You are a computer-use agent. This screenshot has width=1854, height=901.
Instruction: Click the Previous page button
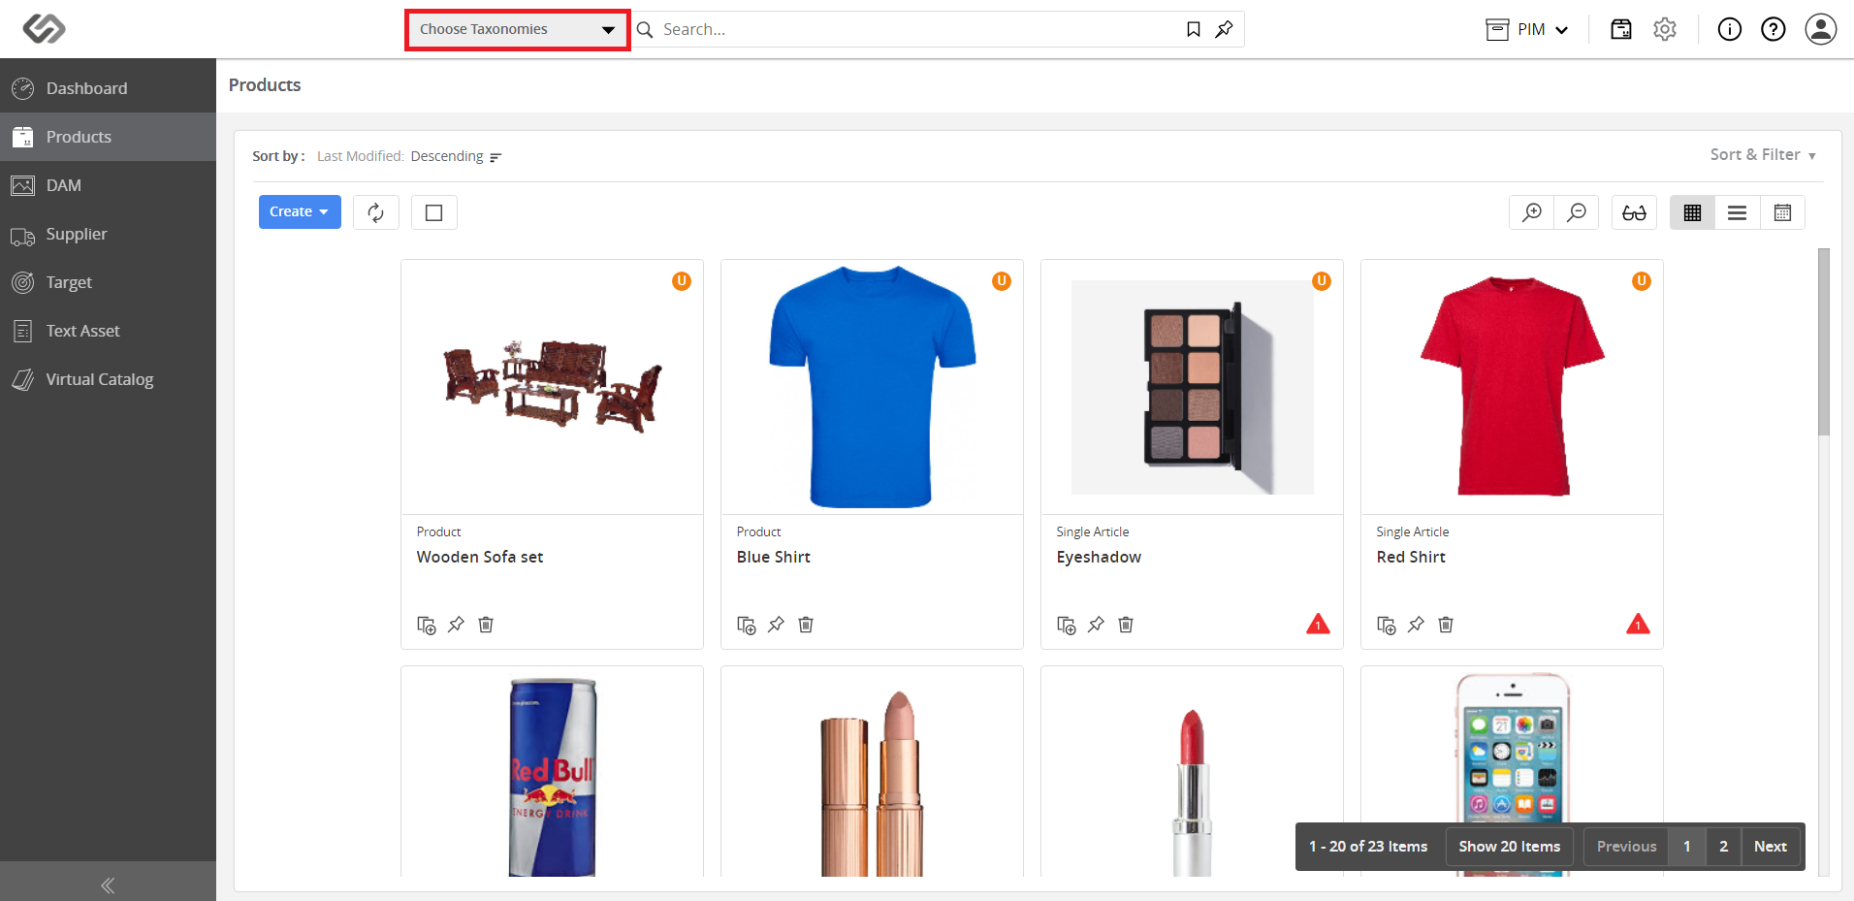click(1626, 847)
